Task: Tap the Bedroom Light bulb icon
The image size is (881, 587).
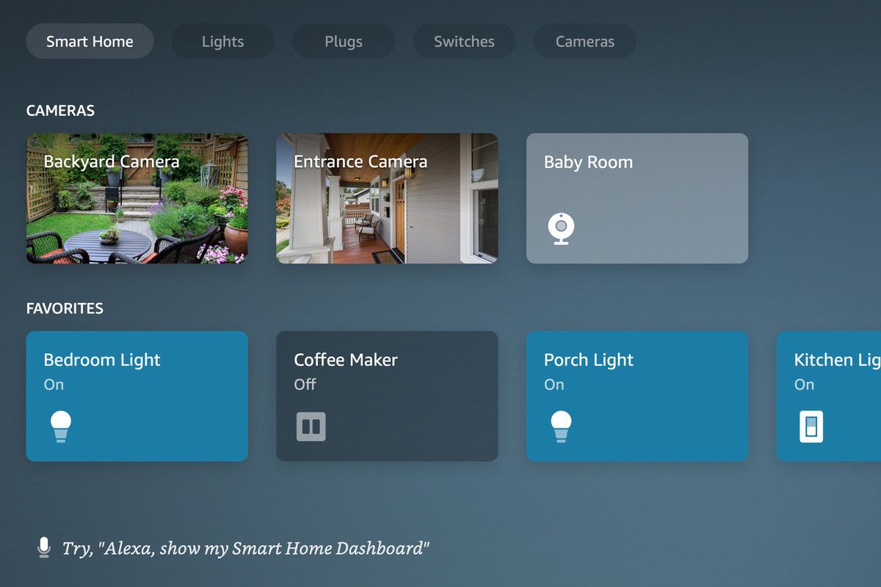Action: pyautogui.click(x=61, y=426)
